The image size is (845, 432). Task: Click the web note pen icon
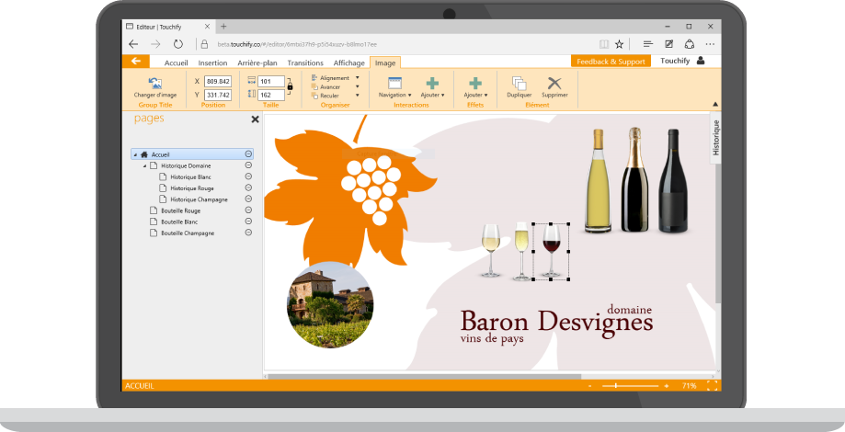click(x=668, y=44)
